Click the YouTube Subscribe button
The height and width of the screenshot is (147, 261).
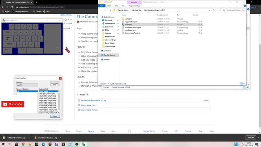click(x=13, y=104)
